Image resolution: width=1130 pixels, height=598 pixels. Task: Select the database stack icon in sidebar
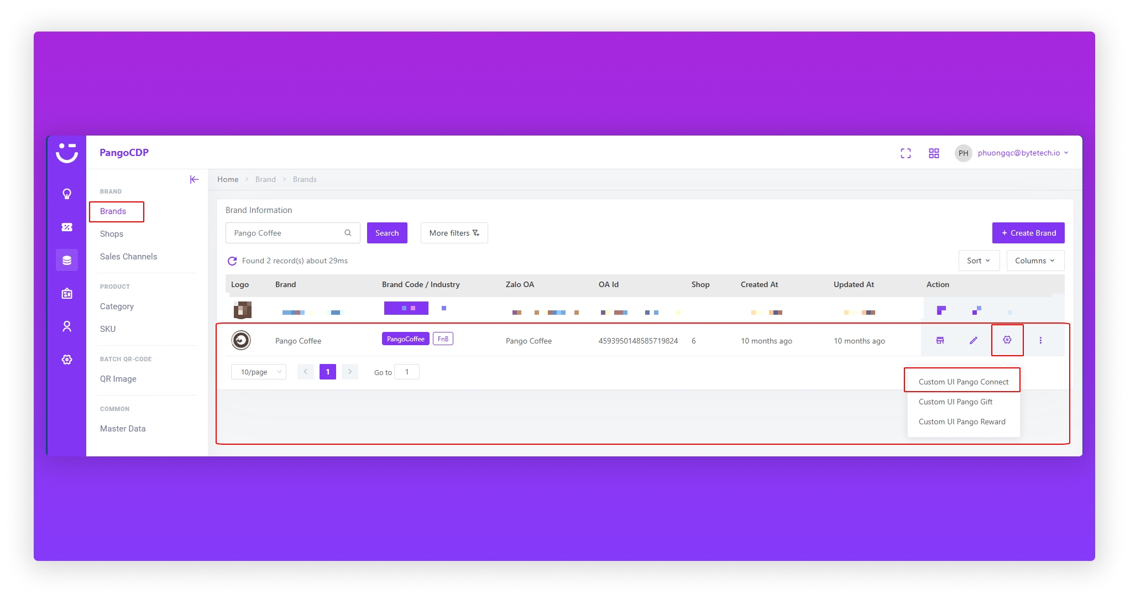(67, 260)
